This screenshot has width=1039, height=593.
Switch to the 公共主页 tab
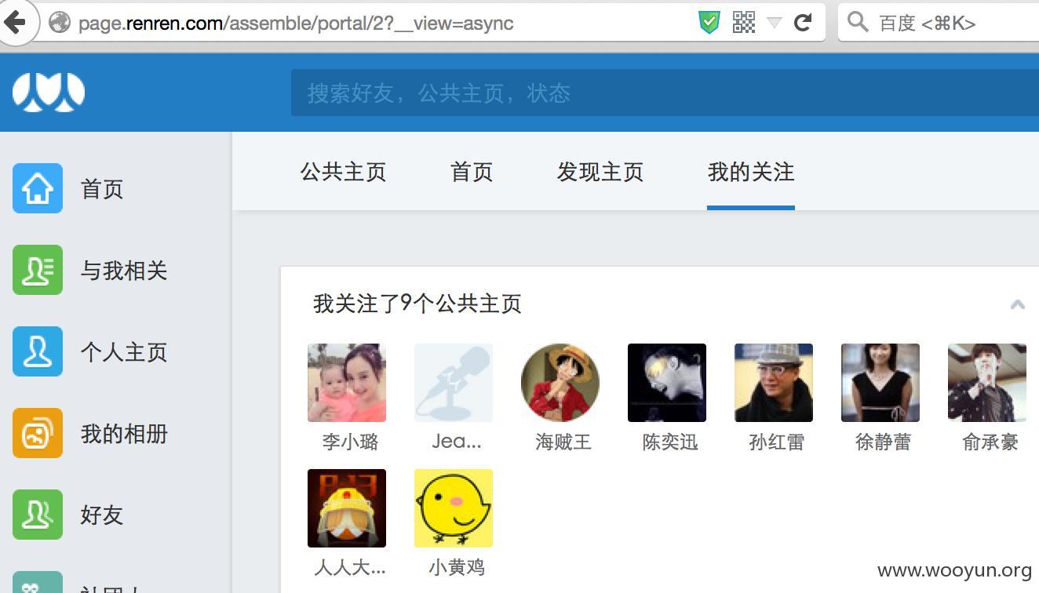[x=343, y=172]
